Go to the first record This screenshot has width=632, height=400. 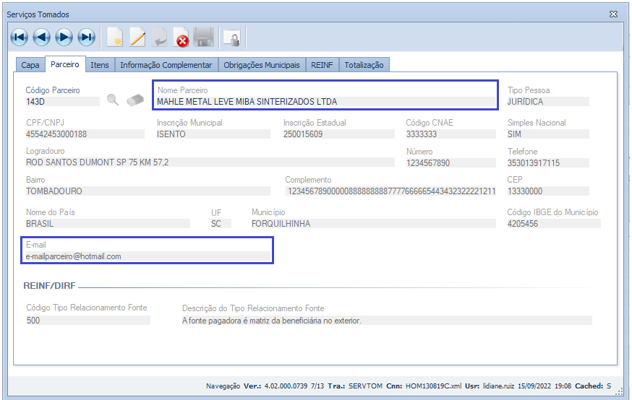point(19,37)
